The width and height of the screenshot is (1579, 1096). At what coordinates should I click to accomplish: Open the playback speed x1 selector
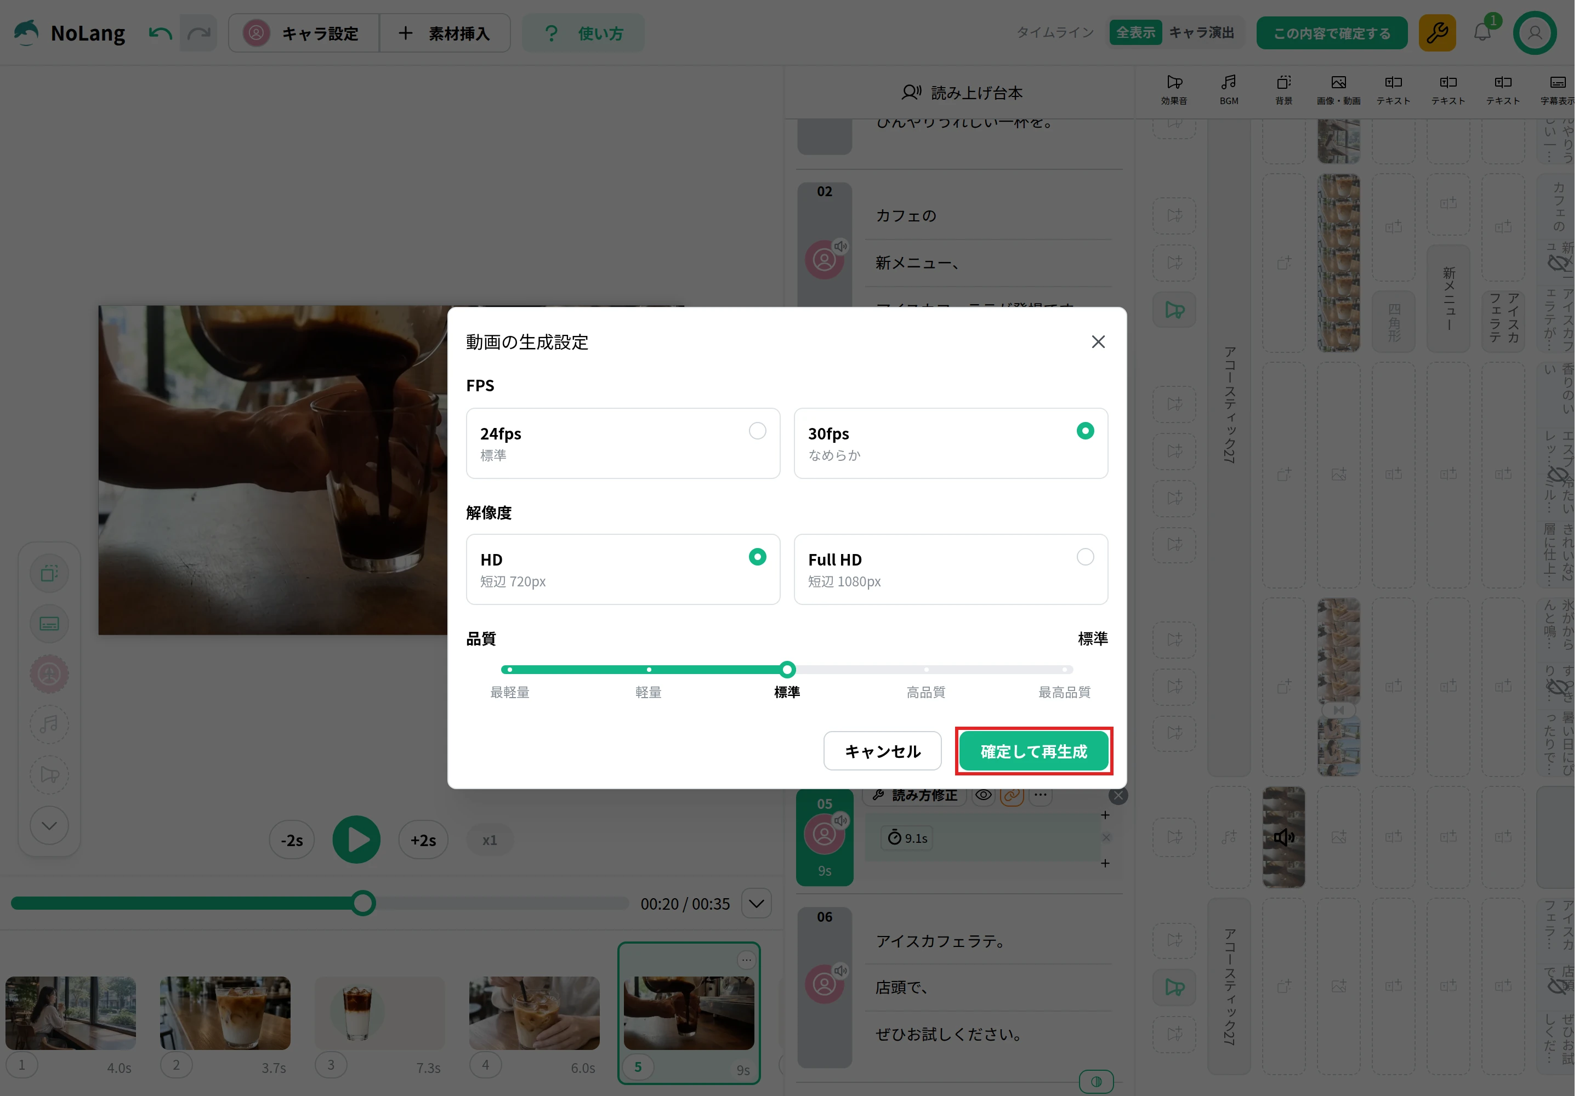[489, 841]
